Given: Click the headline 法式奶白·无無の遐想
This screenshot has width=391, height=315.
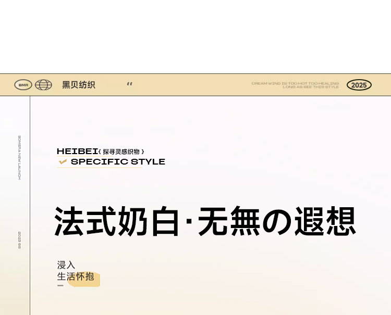Looking at the screenshot, I should point(205,221).
